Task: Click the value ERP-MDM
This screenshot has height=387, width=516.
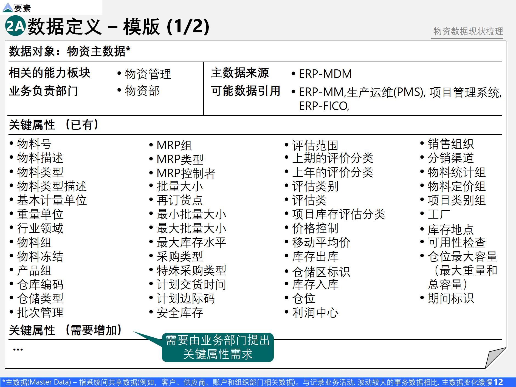Action: (325, 74)
